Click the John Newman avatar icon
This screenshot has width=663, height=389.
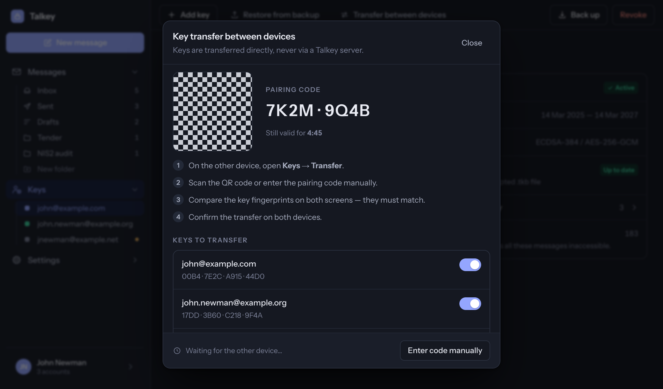click(24, 366)
